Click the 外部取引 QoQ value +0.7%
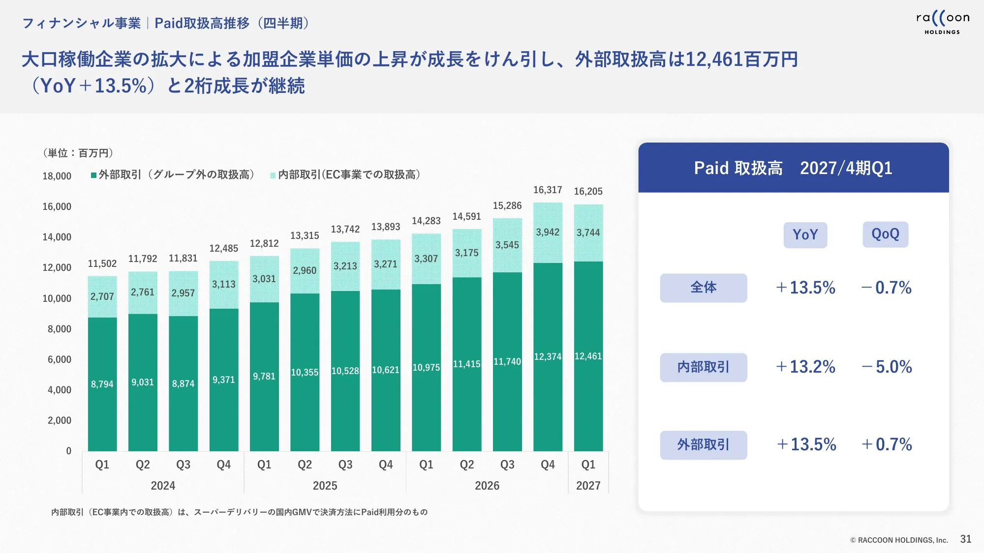 coord(887,444)
